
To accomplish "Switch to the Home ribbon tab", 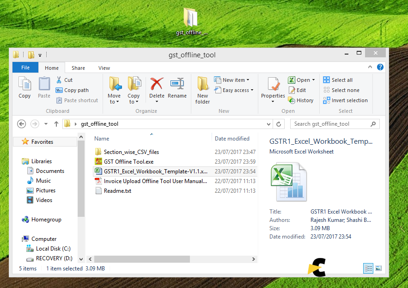I will coord(52,67).
